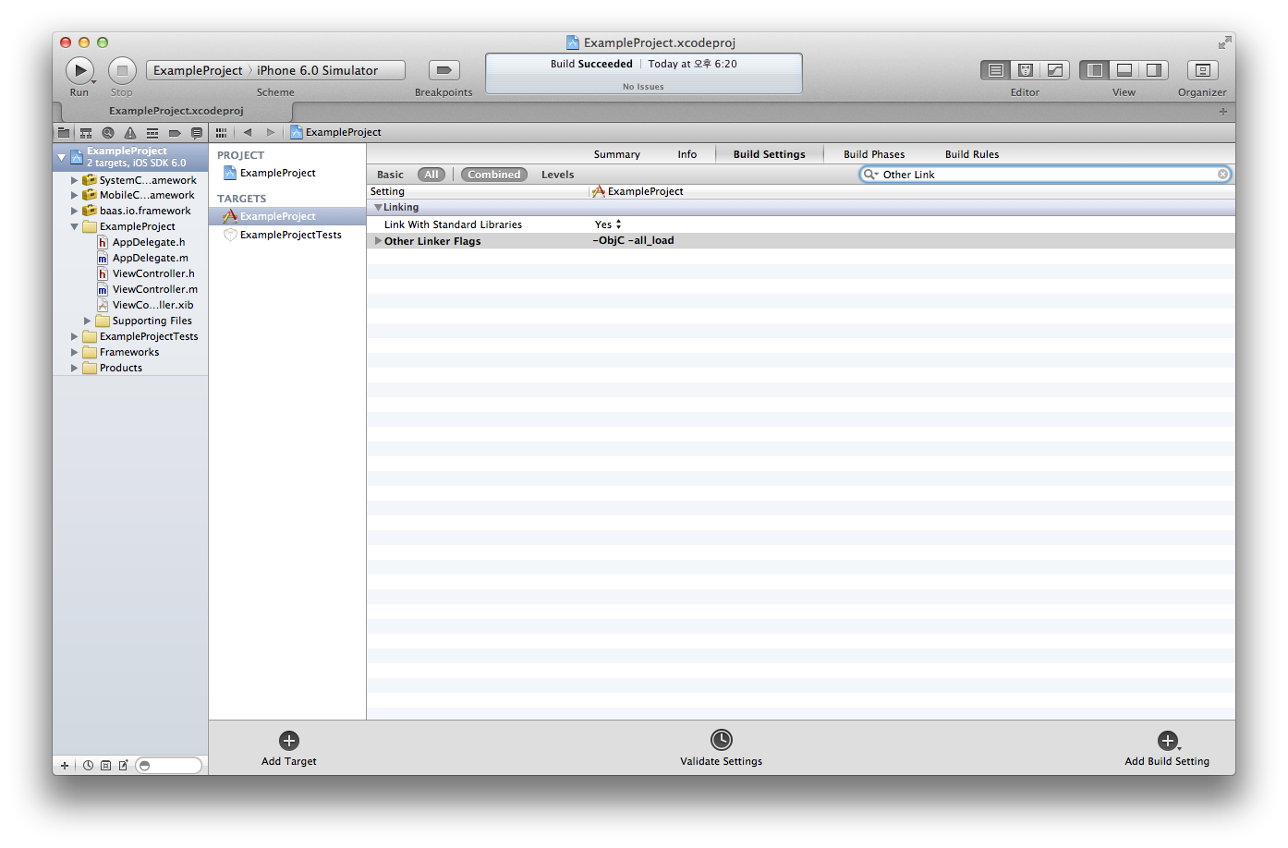Expand the Frameworks group
Screen dimensions: 1288x848
(75, 353)
